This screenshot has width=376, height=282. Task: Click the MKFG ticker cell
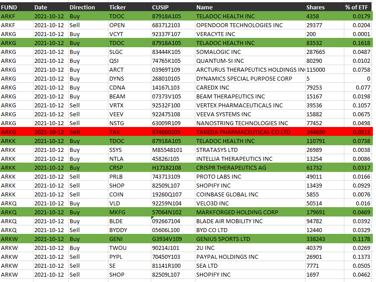point(128,212)
